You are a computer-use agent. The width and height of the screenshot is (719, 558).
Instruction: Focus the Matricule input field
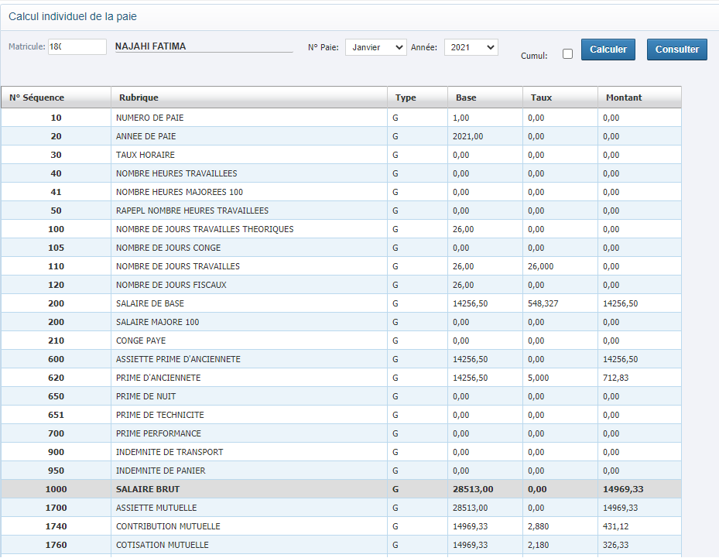point(77,46)
